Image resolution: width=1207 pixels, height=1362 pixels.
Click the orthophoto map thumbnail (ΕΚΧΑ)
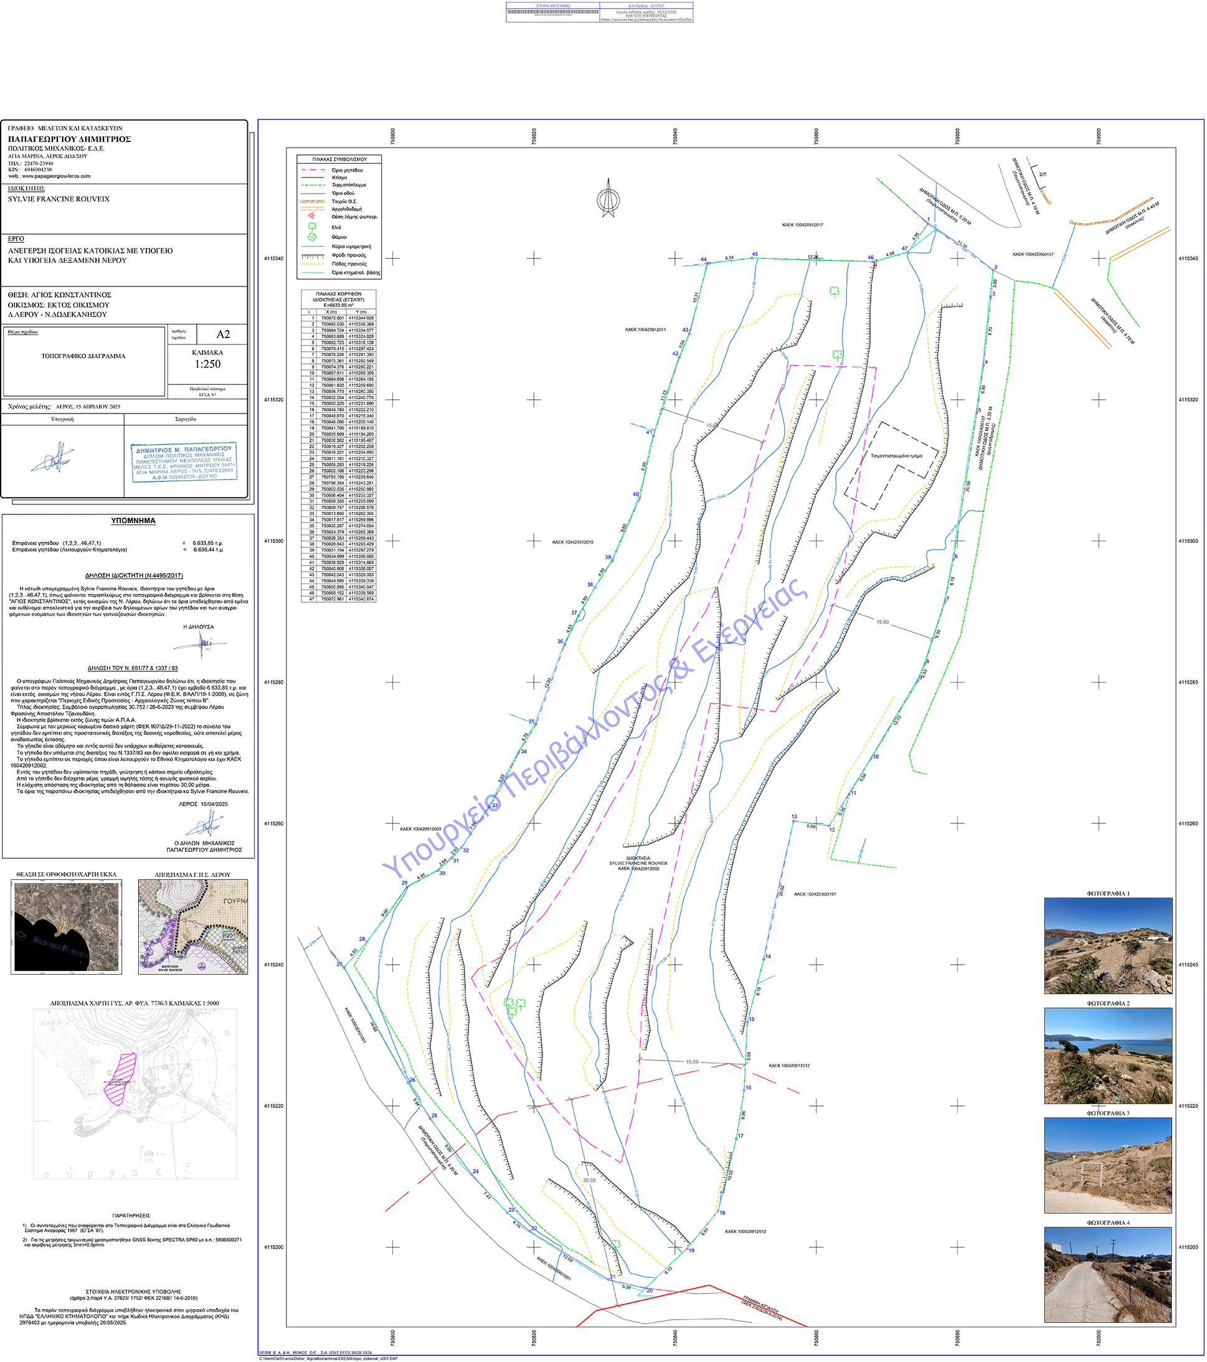pyautogui.click(x=67, y=926)
